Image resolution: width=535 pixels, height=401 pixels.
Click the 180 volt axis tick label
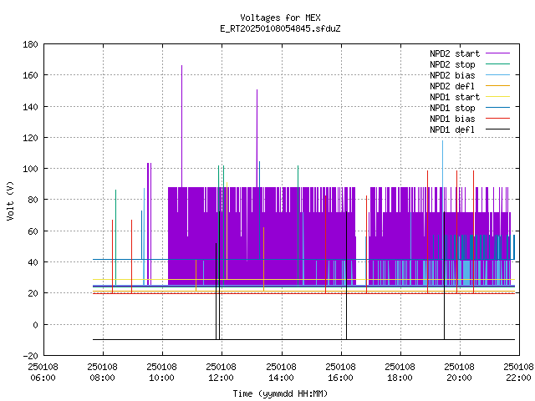(x=30, y=44)
